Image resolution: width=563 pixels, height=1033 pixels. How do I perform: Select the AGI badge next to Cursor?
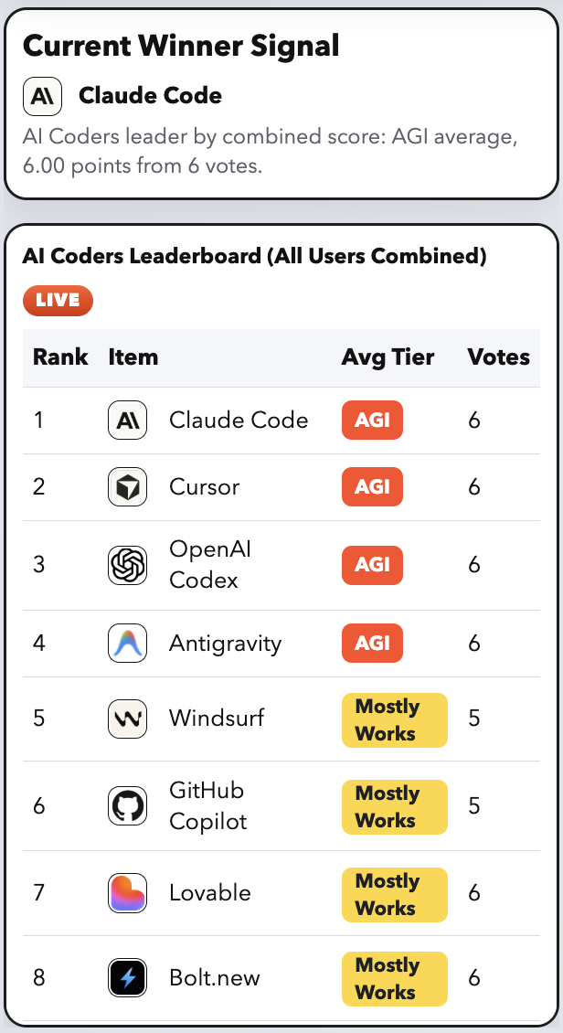(372, 486)
